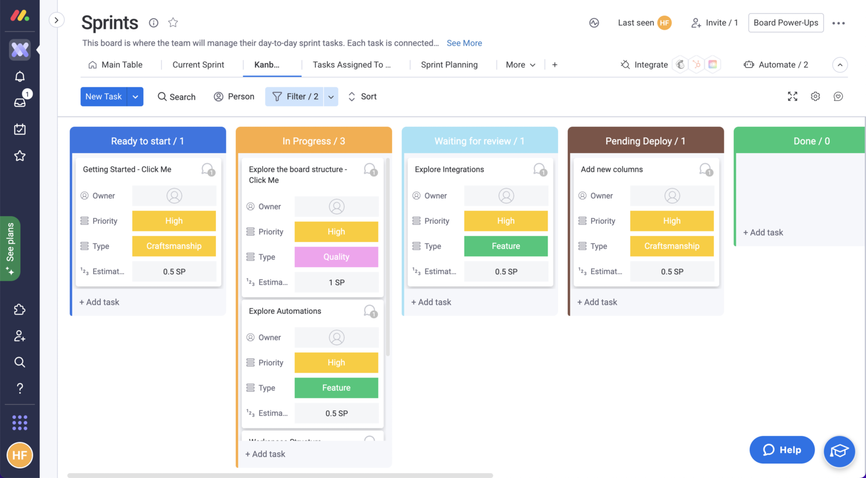
Task: Click the Last seen HF avatar
Action: point(664,23)
